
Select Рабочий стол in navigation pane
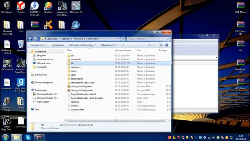[x=43, y=63]
